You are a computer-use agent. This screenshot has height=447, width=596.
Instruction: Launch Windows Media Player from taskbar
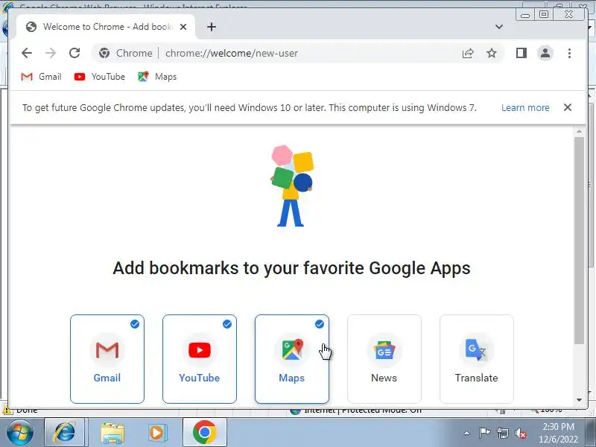coord(157,433)
